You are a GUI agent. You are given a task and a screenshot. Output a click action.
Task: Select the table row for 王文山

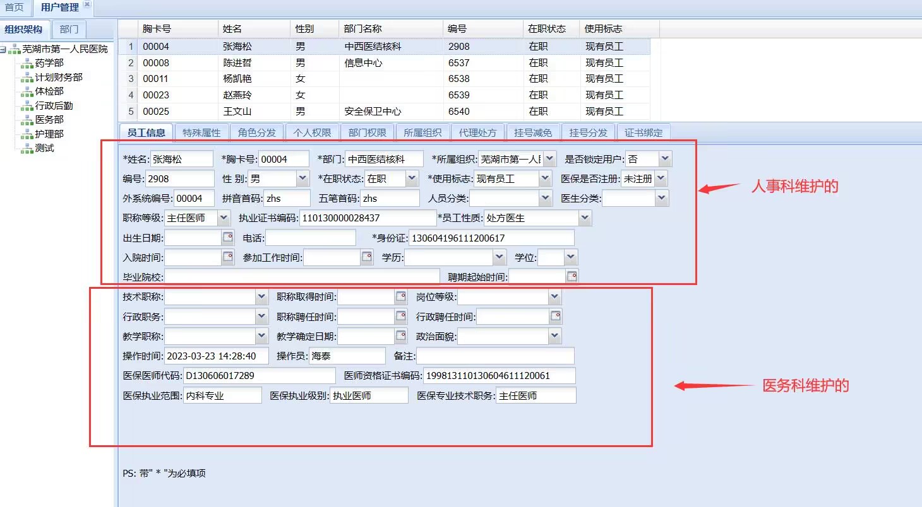pos(384,111)
